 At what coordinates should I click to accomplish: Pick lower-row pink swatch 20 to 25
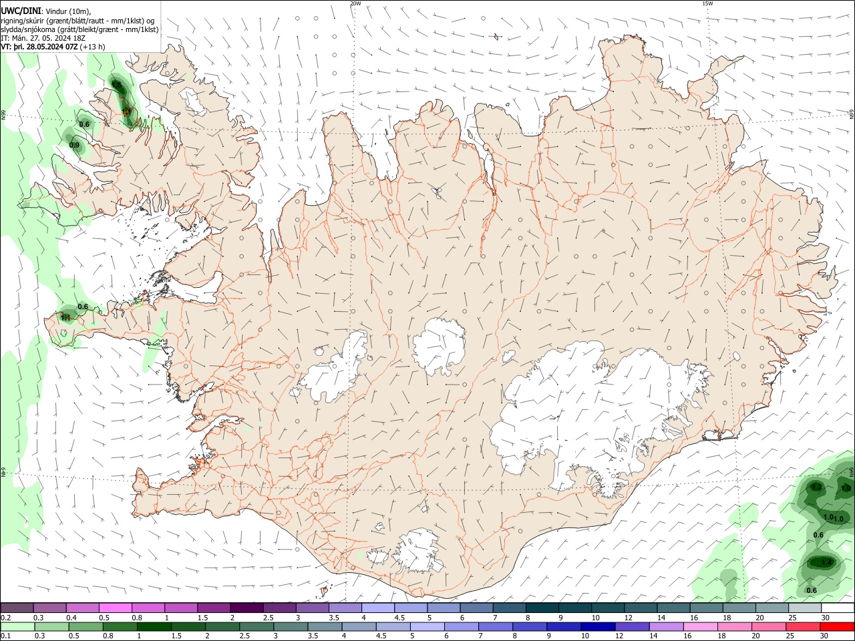tap(768, 626)
